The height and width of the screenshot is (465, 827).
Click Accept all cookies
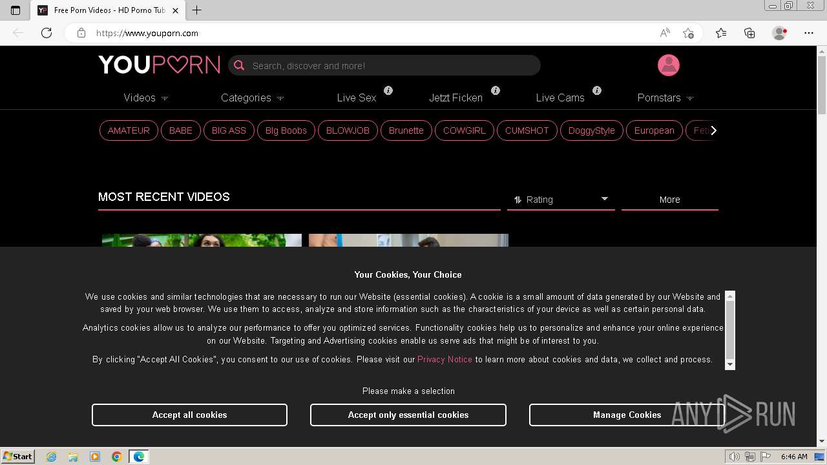[189, 415]
